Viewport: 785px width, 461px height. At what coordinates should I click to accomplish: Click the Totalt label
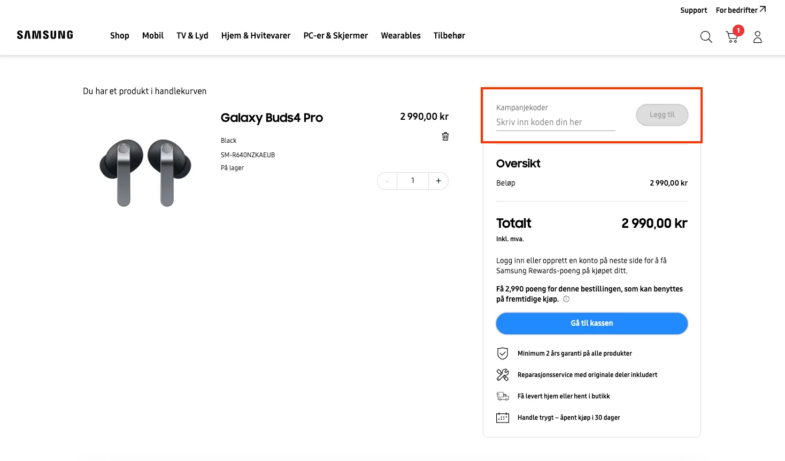[x=514, y=223]
